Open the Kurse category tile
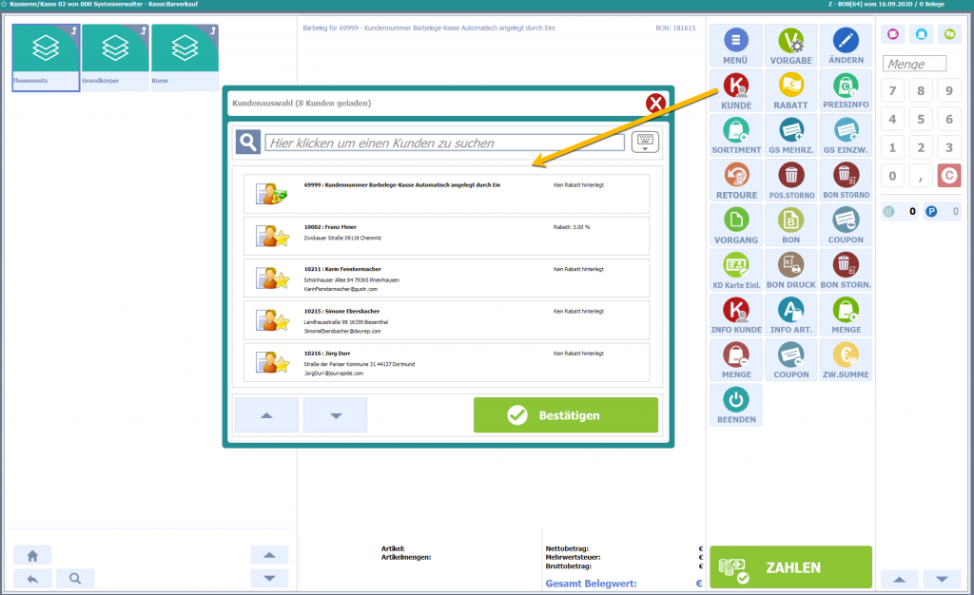The image size is (974, 595). [x=185, y=57]
